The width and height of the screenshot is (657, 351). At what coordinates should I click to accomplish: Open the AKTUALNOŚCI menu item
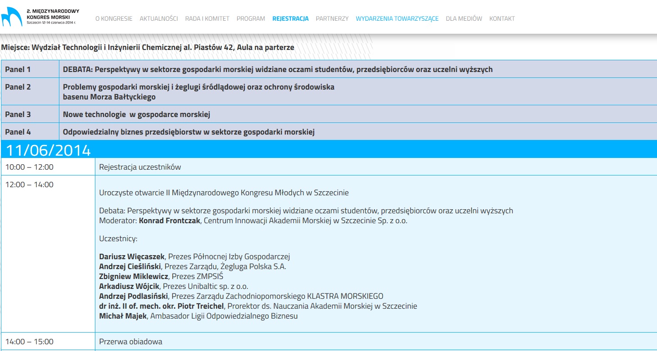click(x=159, y=18)
